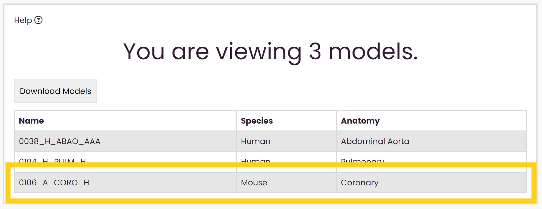The image size is (542, 209).
Task: Click the Abdominal Aorta anatomy cell
Action: point(431,141)
